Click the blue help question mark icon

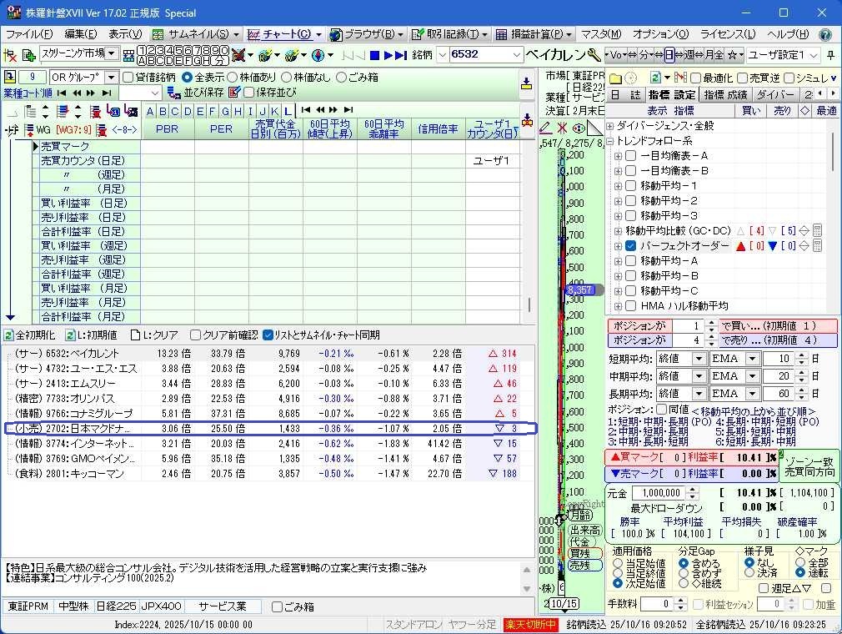coord(824,34)
